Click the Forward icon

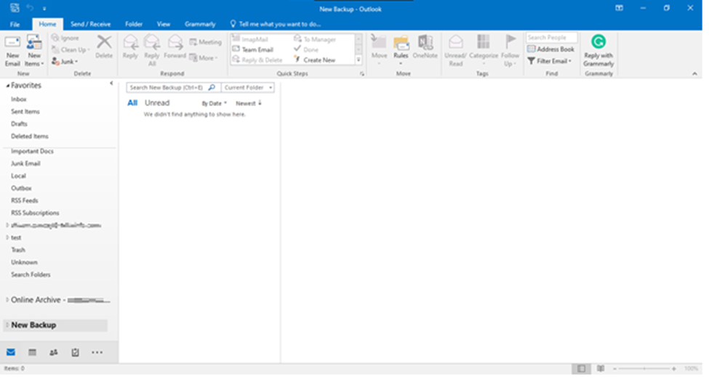(175, 47)
